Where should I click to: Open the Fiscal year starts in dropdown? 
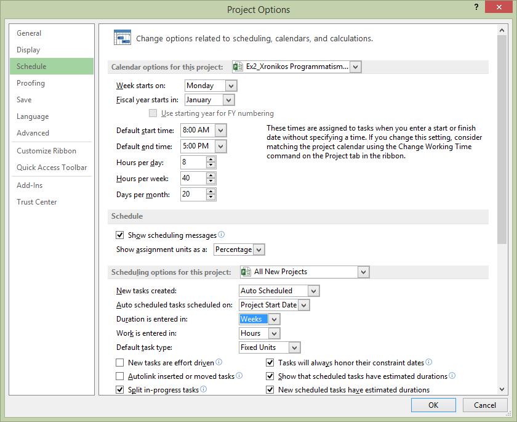click(x=228, y=100)
